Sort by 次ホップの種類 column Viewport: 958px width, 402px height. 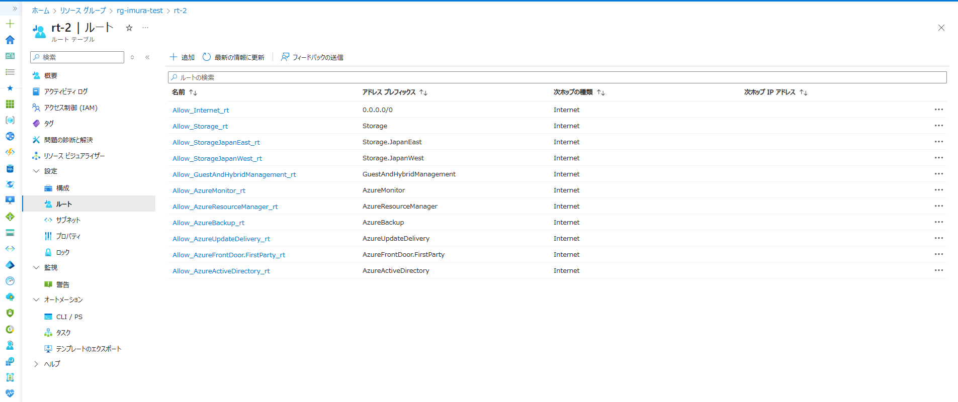pos(579,92)
